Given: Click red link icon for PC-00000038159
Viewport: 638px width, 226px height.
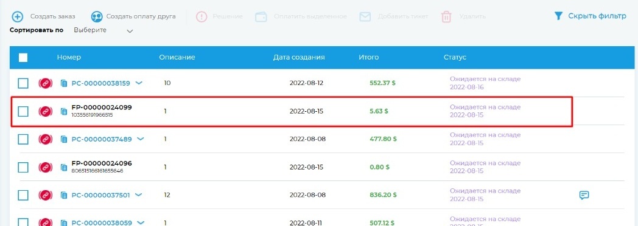Looking at the screenshot, I should 46,83.
